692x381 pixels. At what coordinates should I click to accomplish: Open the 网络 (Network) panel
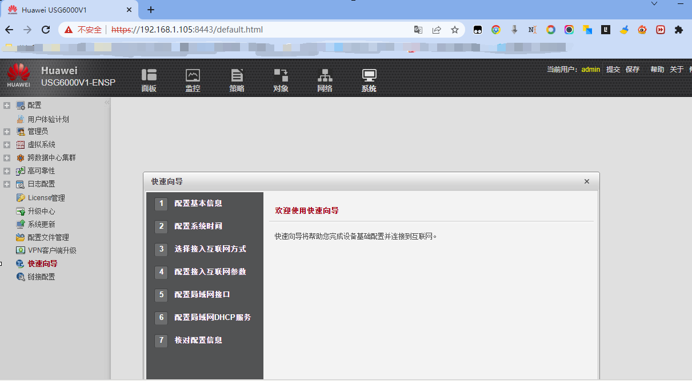click(324, 80)
